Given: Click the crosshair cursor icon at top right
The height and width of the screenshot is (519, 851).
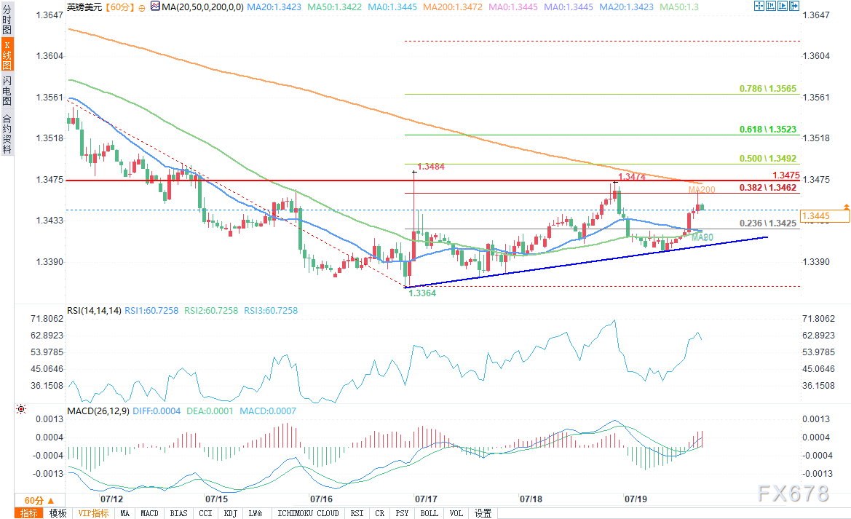Looking at the screenshot, I should pos(759,7).
